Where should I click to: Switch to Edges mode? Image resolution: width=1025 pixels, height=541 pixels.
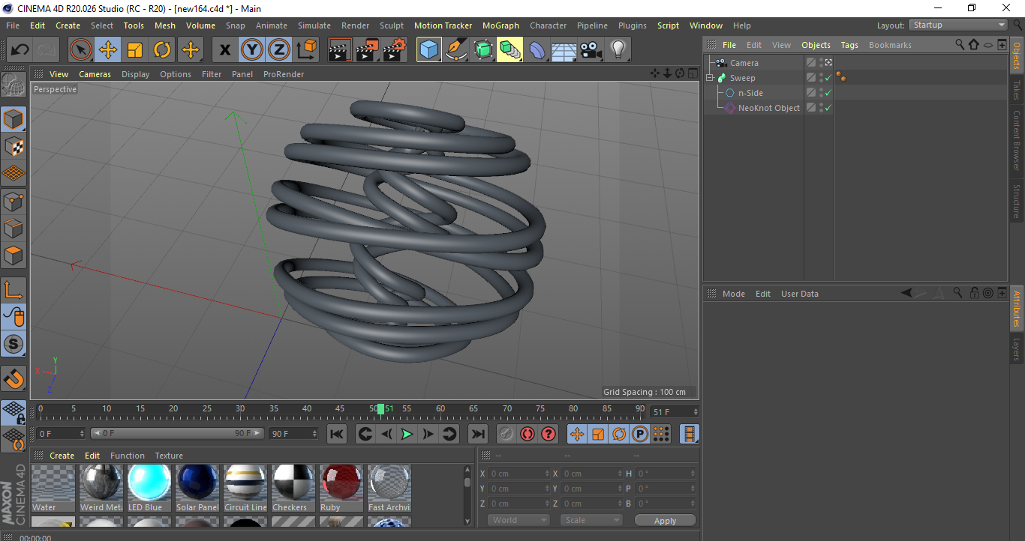click(x=14, y=228)
